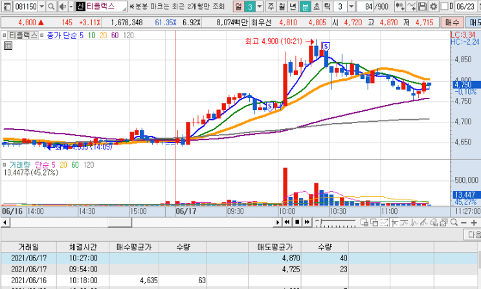The height and width of the screenshot is (289, 481).
Task: Click the vertical line wave icon
Action: 414,222
